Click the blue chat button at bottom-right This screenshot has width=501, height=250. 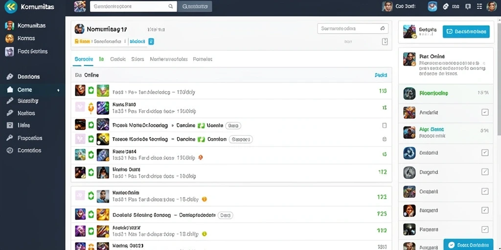468,245
